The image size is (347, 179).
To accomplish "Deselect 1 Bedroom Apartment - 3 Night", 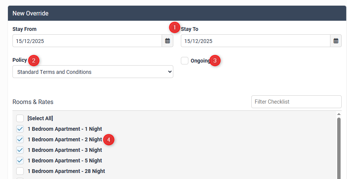I will pos(20,150).
